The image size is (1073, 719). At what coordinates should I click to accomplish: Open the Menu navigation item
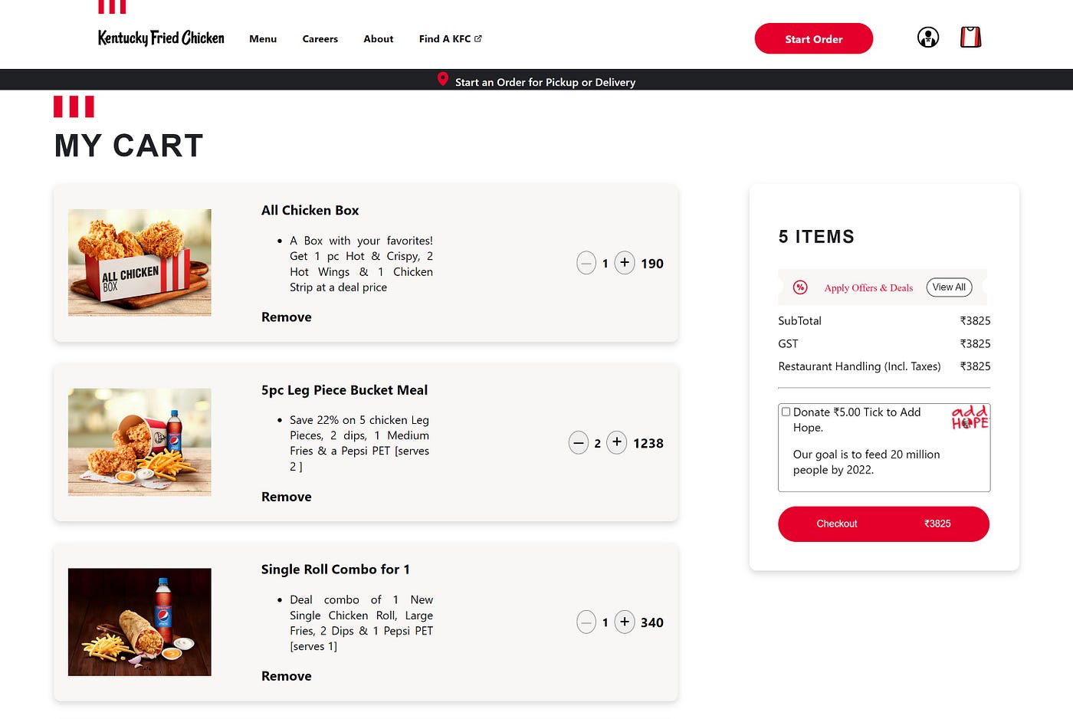click(x=263, y=38)
